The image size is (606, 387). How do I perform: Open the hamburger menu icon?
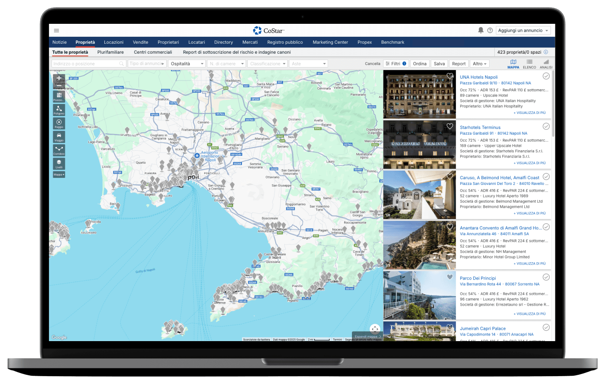click(56, 31)
